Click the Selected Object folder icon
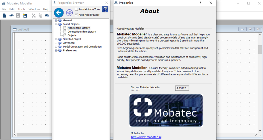This screenshot has width=263, height=140. tap(60, 39)
